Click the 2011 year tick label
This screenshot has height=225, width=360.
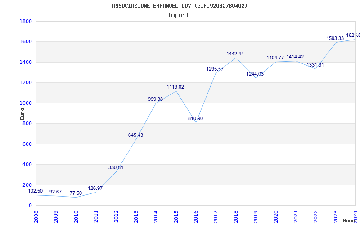tap(96, 217)
